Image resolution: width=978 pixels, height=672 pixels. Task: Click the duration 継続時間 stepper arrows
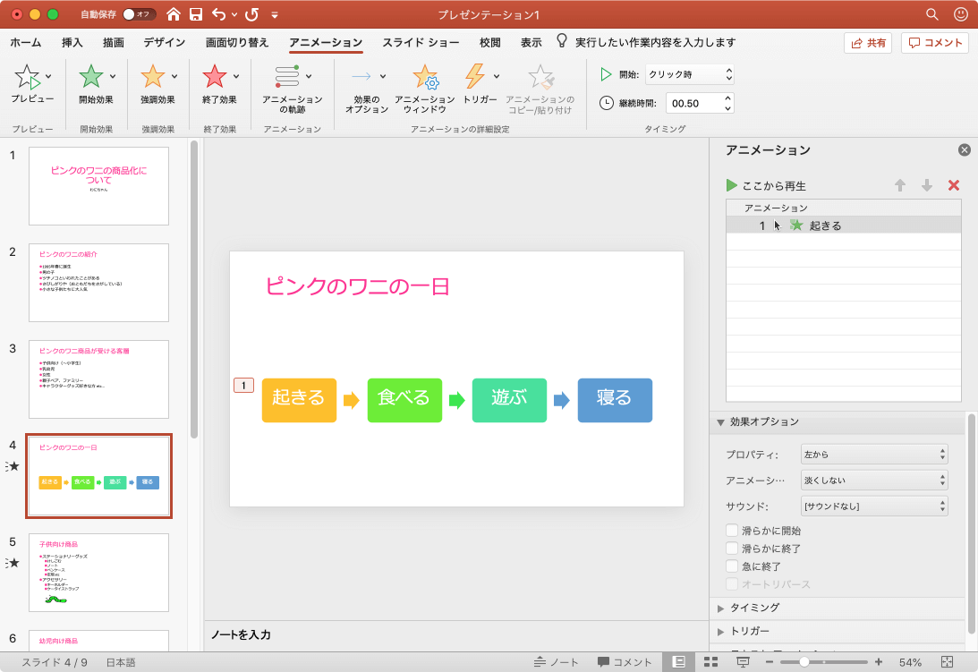tap(727, 103)
